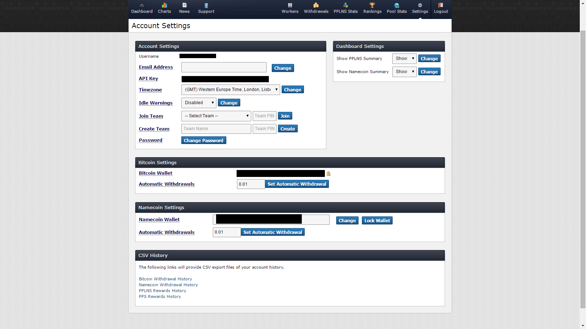Focus the Join Team PIN field
586x329 pixels.
264,116
